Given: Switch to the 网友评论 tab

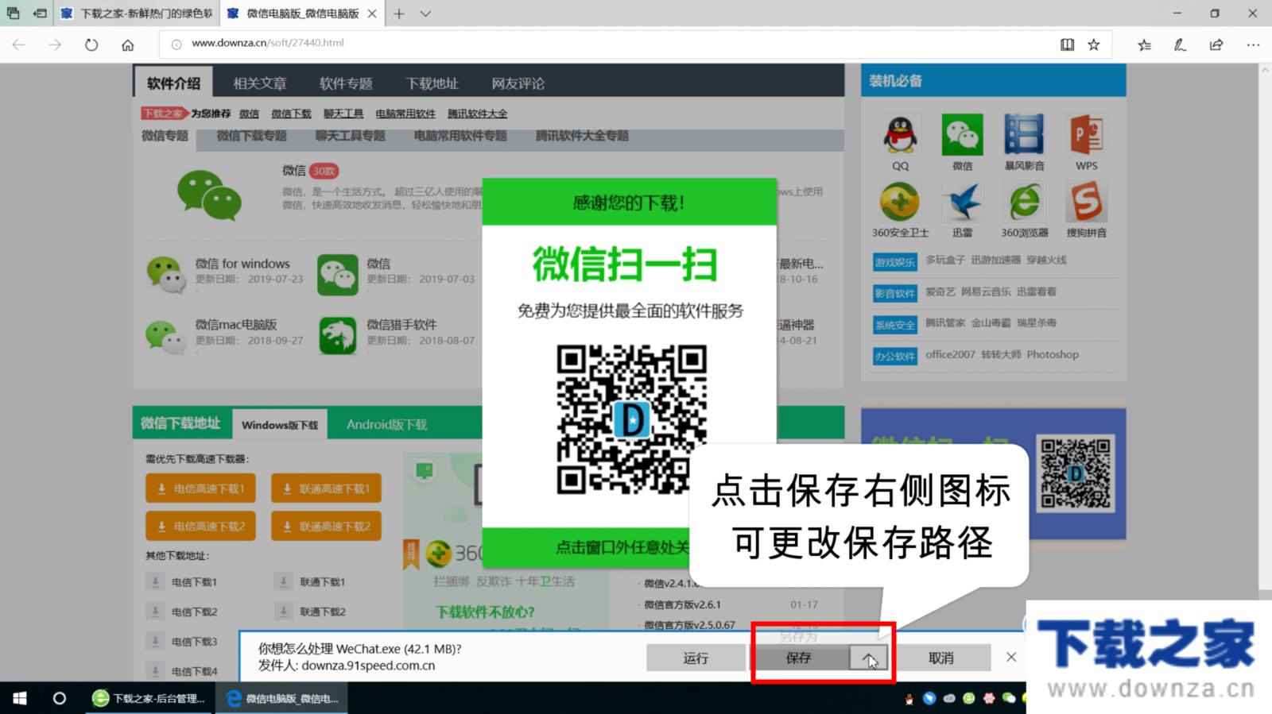Looking at the screenshot, I should [x=518, y=83].
